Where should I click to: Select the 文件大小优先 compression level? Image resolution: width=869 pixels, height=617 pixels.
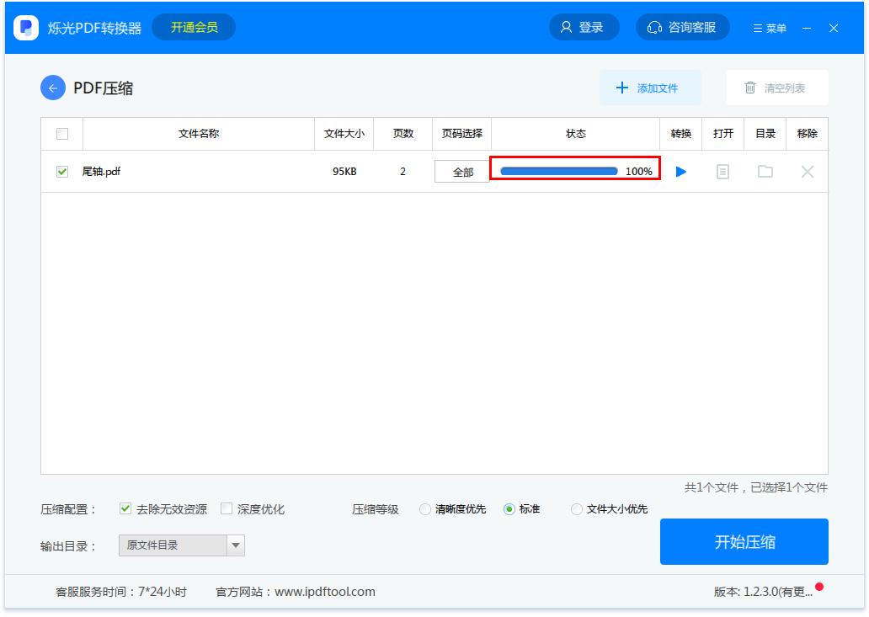577,508
